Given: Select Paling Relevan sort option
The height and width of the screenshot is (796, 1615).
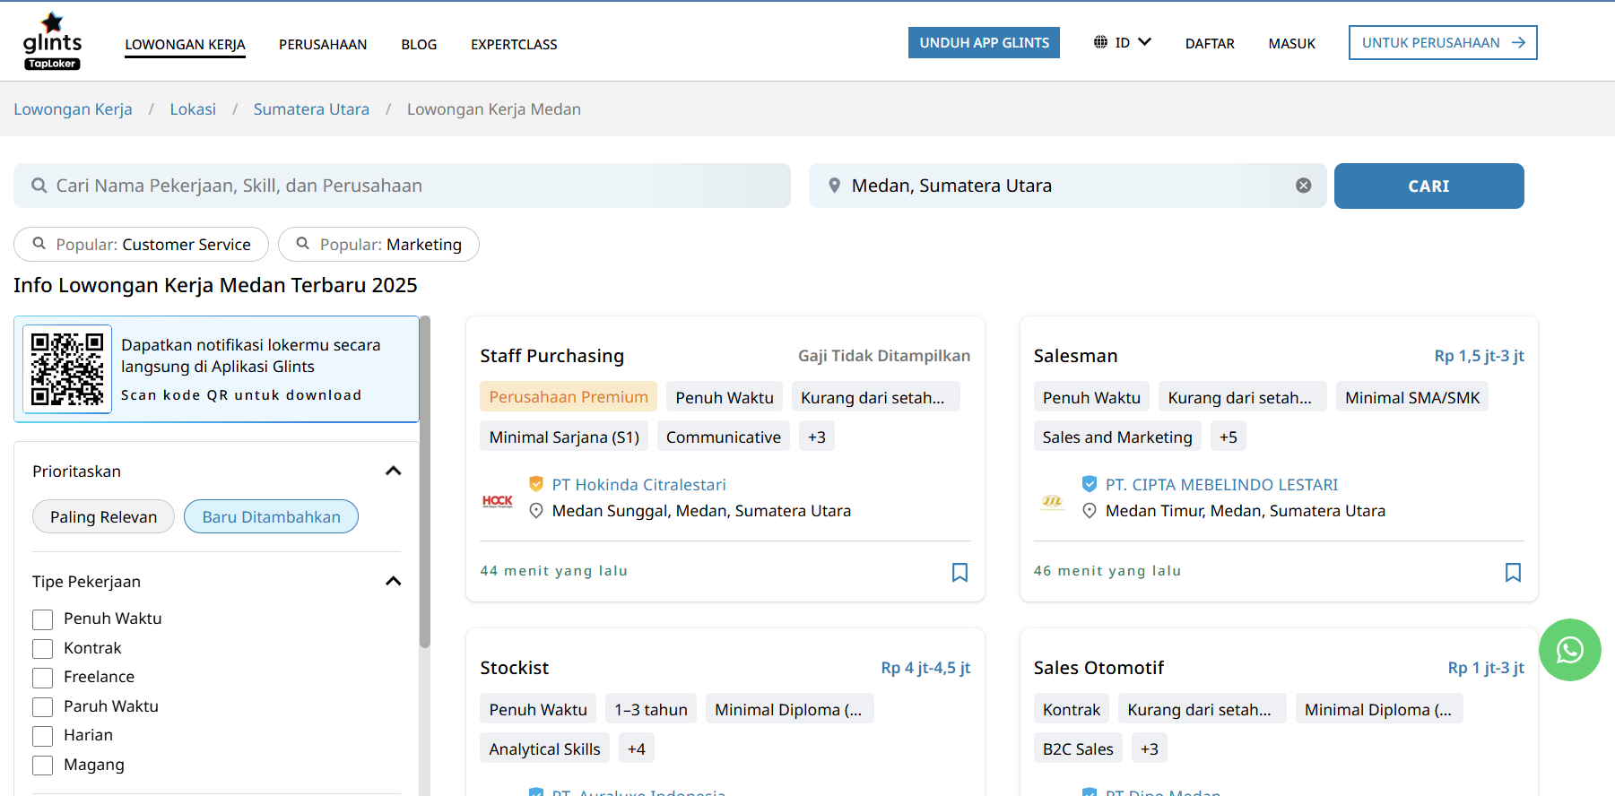Looking at the screenshot, I should (x=103, y=516).
